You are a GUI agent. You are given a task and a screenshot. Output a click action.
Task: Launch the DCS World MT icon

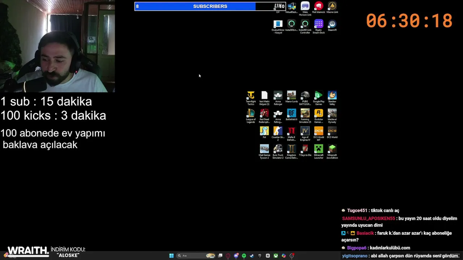tap(319, 134)
